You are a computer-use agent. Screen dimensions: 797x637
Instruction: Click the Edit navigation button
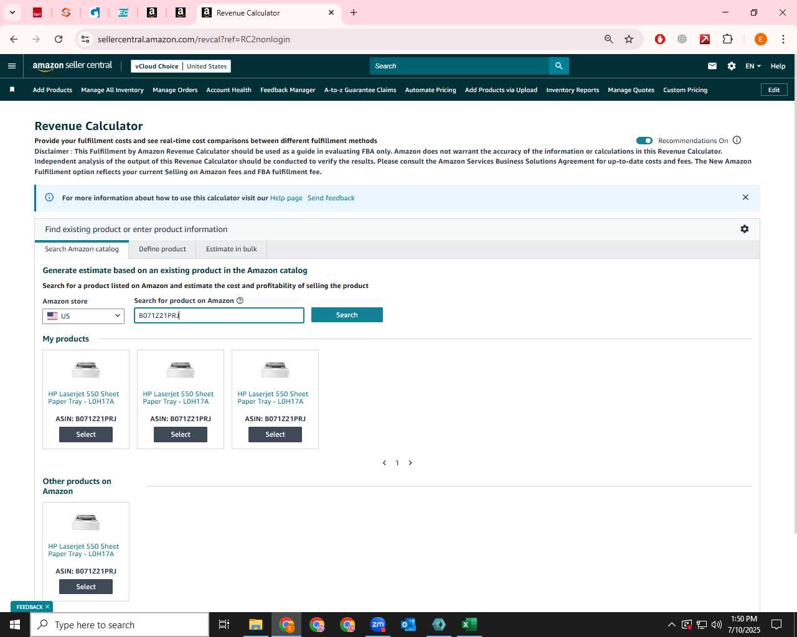point(774,90)
